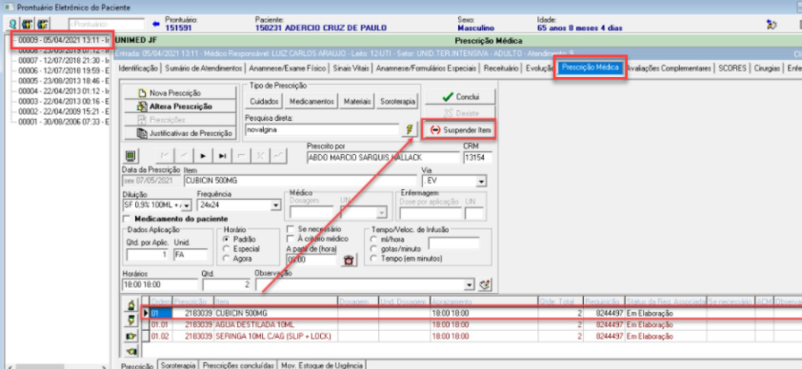
Task: Open Avaliações Complementares tab
Action: 669,68
